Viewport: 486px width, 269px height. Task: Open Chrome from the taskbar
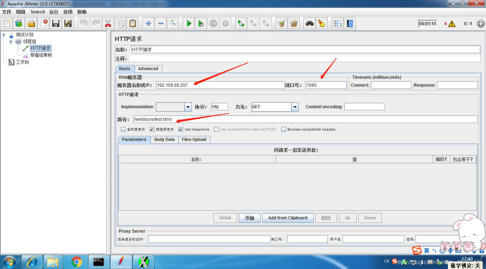tap(76, 262)
